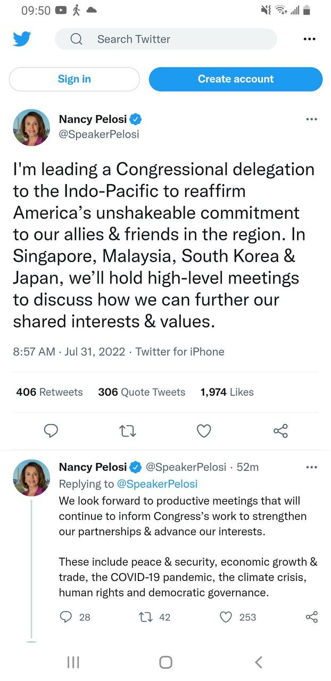Expand options menu on reply tweet
The width and height of the screenshot is (331, 681).
[x=312, y=467]
